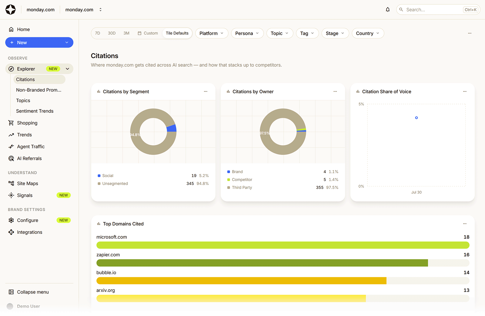Click the AI Referrals icon
The width and height of the screenshot is (485, 316).
tap(11, 158)
